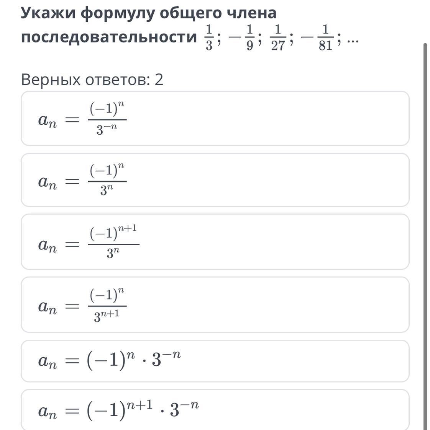This screenshot has width=430, height=430.
Task: Pick answer (−1)^(n+1) over 3^n
Action: click(x=215, y=242)
